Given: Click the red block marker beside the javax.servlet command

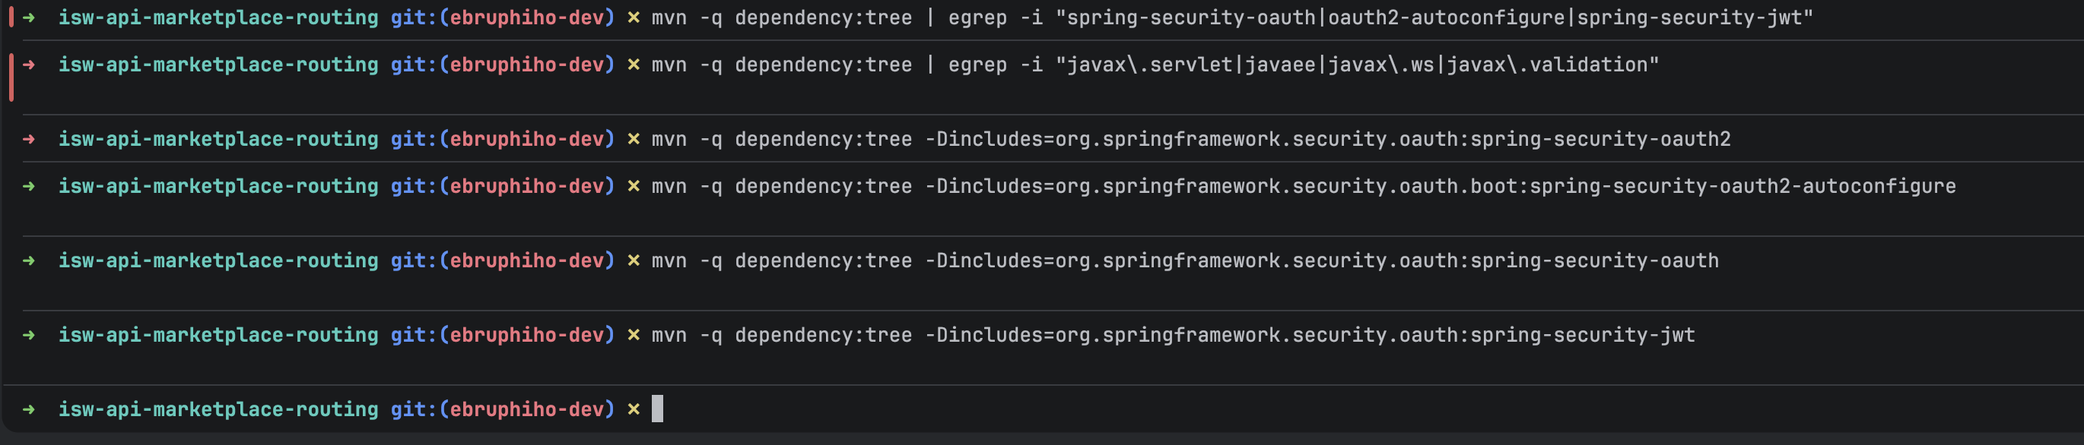Looking at the screenshot, I should pos(11,77).
